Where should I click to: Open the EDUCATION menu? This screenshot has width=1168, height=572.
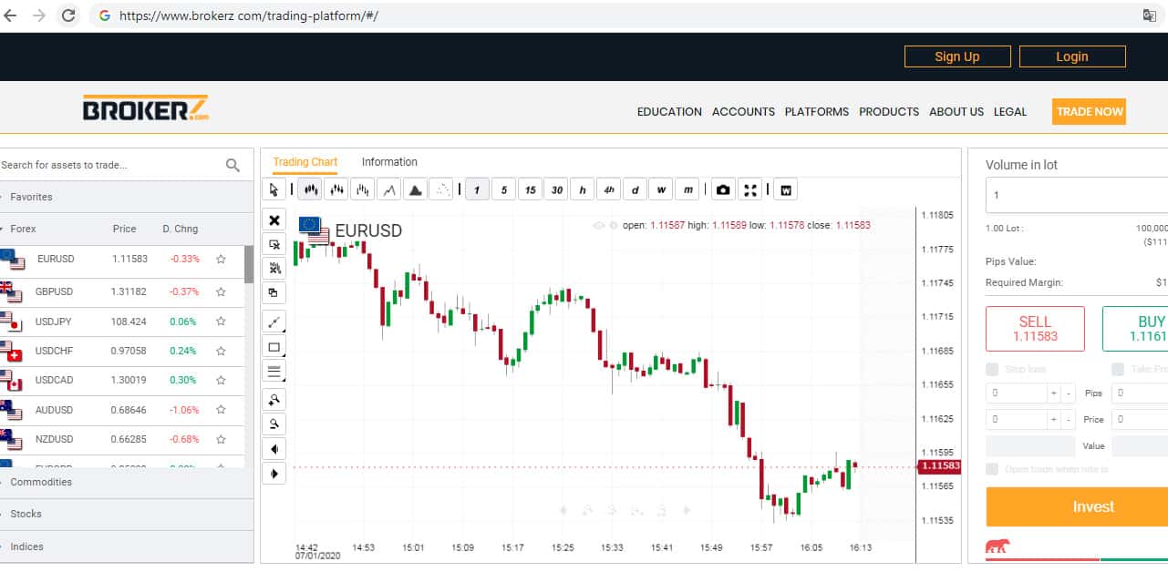pyautogui.click(x=669, y=112)
